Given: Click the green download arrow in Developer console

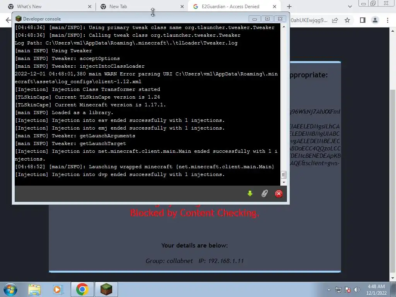Looking at the screenshot, I should click(x=250, y=194).
